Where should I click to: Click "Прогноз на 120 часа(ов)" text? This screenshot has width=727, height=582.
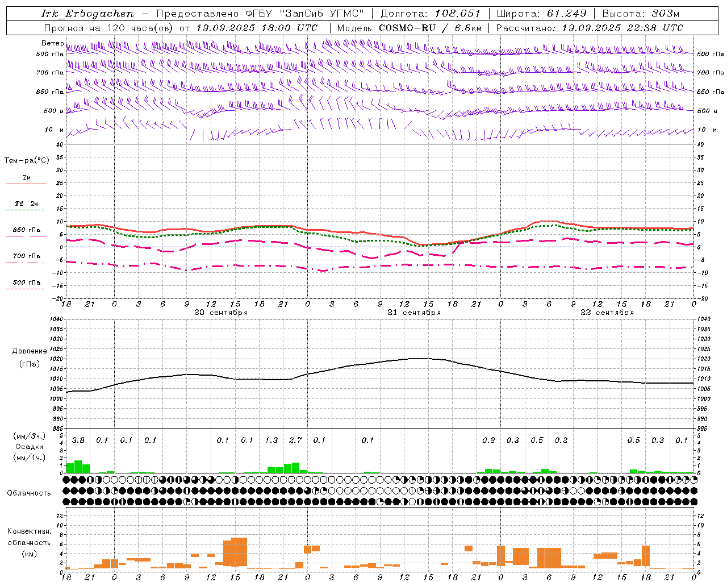[x=109, y=28]
